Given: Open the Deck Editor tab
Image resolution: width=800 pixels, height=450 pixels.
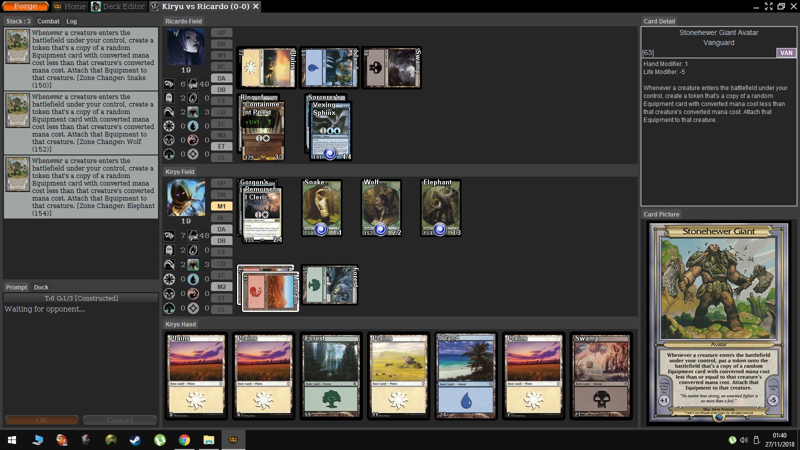Looking at the screenshot, I should pos(118,6).
